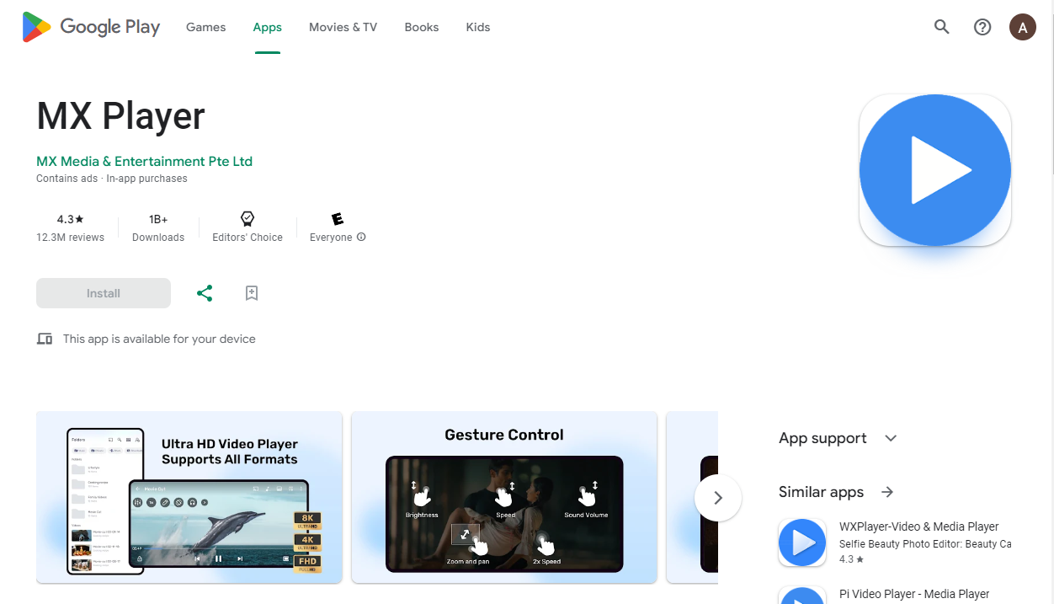
Task: Click the Google Play logo
Action: tap(90, 26)
